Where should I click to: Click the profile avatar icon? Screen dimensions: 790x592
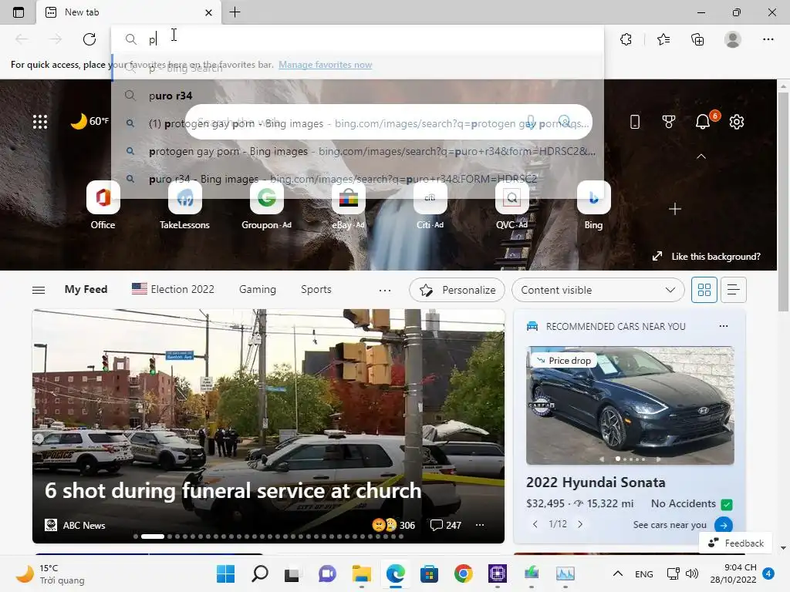point(733,39)
